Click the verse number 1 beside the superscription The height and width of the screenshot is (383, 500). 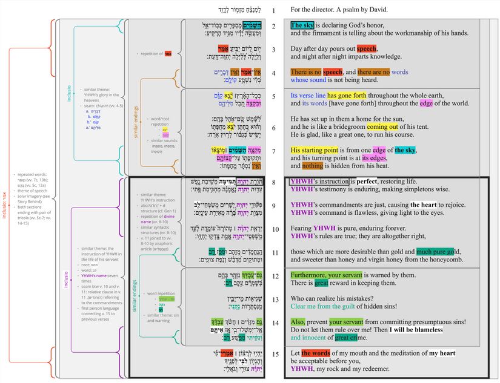pos(273,10)
